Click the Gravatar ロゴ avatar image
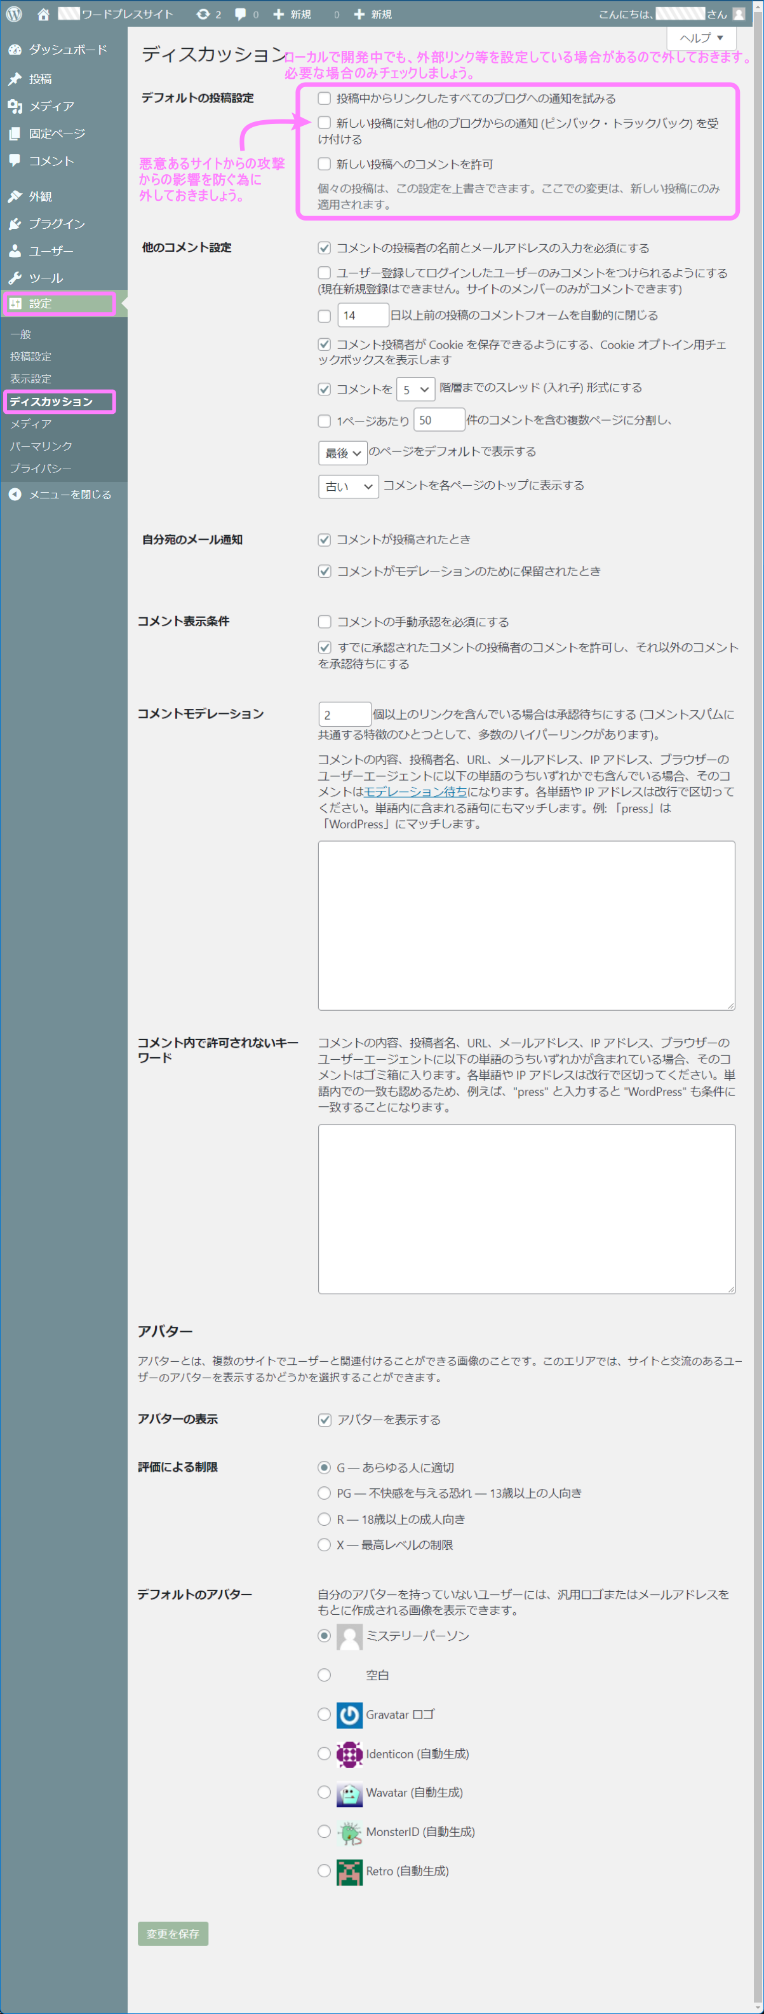 (x=349, y=1715)
